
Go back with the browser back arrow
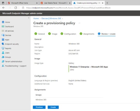[4, 8]
